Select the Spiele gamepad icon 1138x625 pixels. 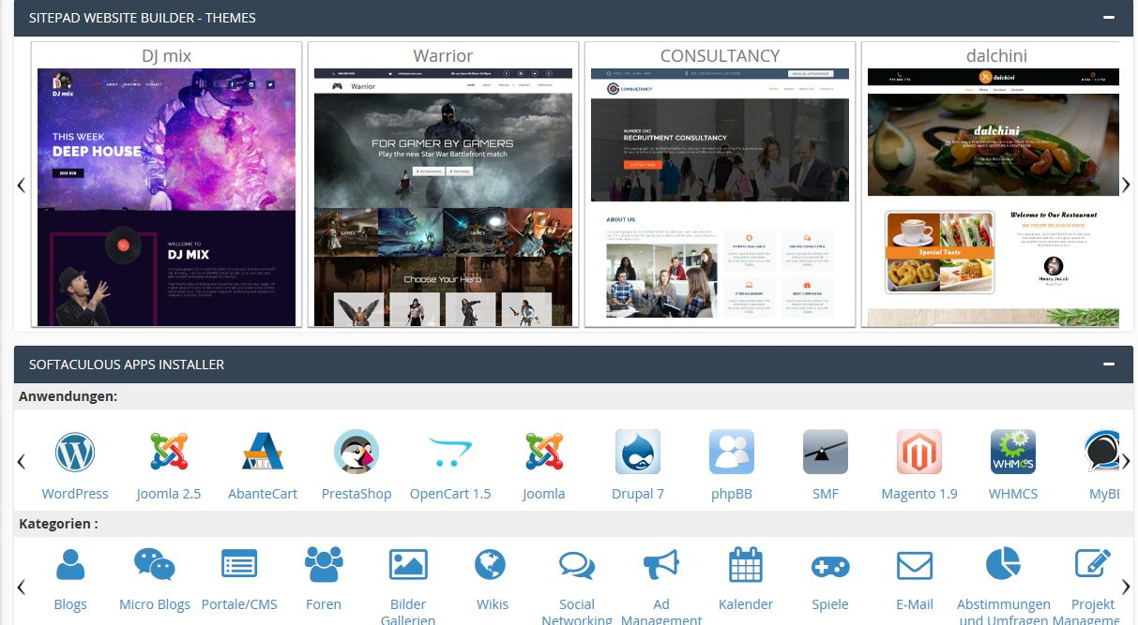[x=830, y=567]
